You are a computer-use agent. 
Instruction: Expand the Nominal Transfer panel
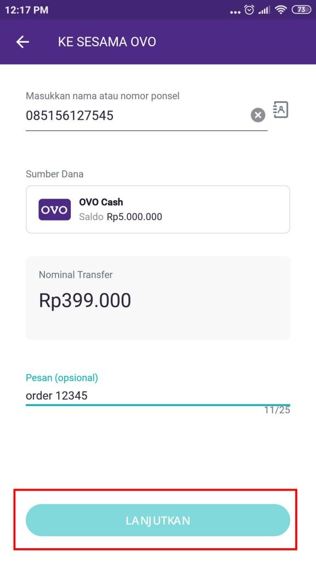(157, 297)
